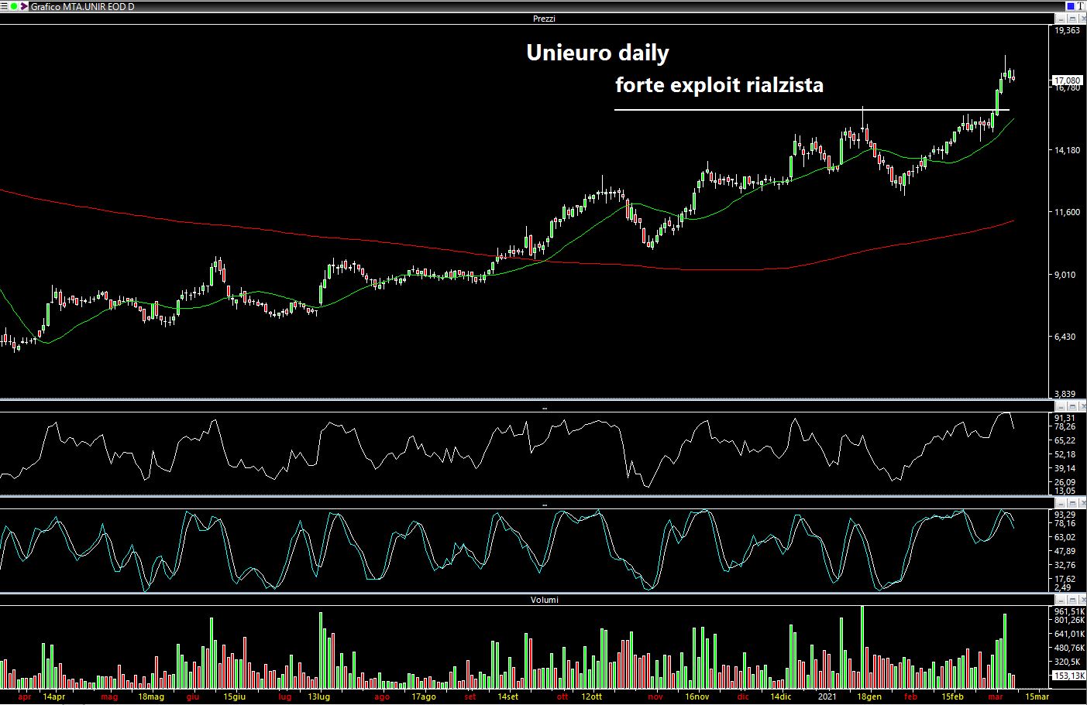Viewport: 1087px width, 705px height.
Task: Close the Prezzi price panel
Action: [1082, 18]
